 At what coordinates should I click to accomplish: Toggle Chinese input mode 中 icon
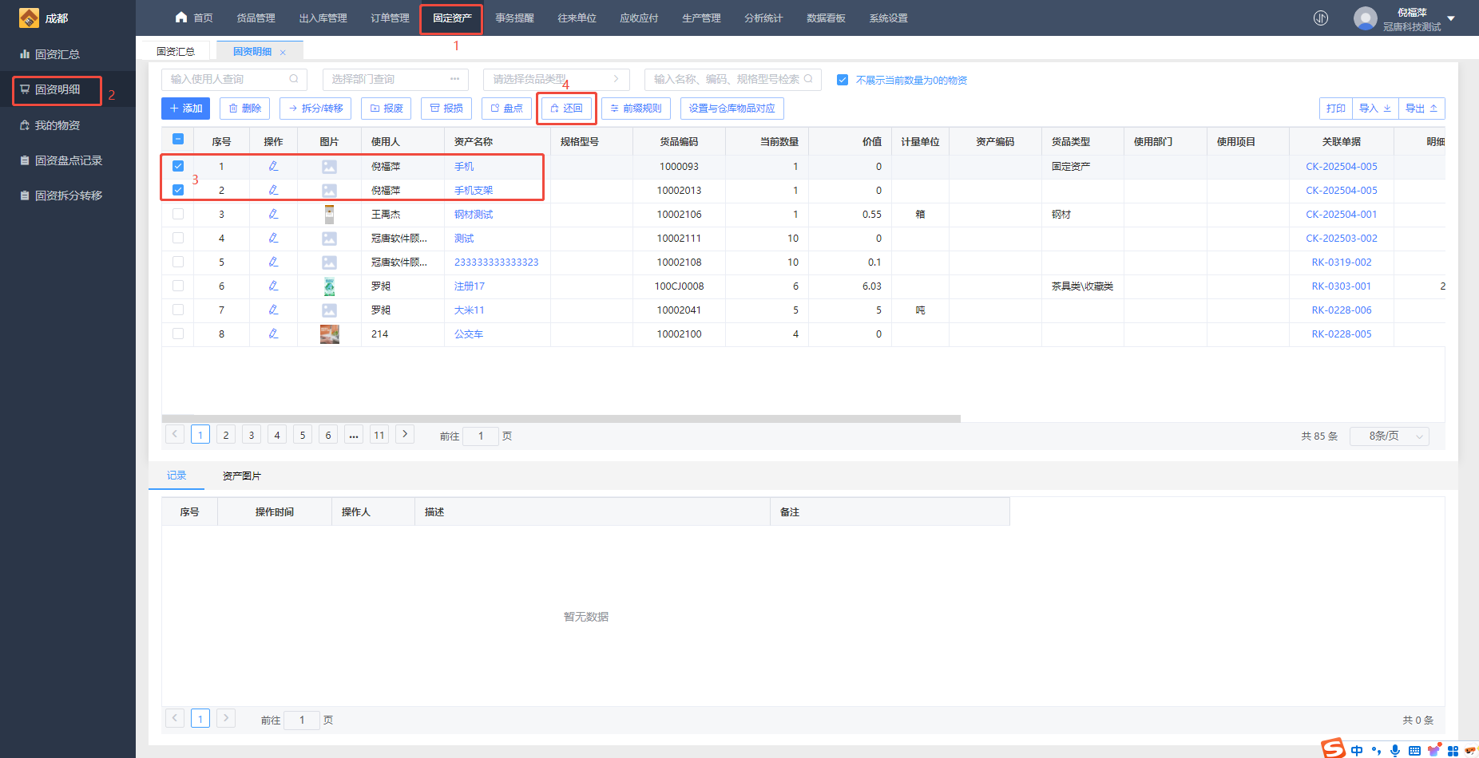pos(1357,750)
